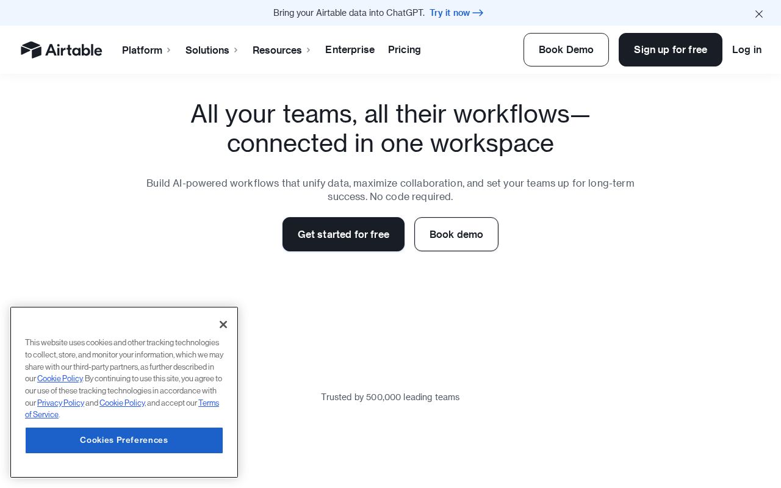Click the Airtable logo

[61, 50]
